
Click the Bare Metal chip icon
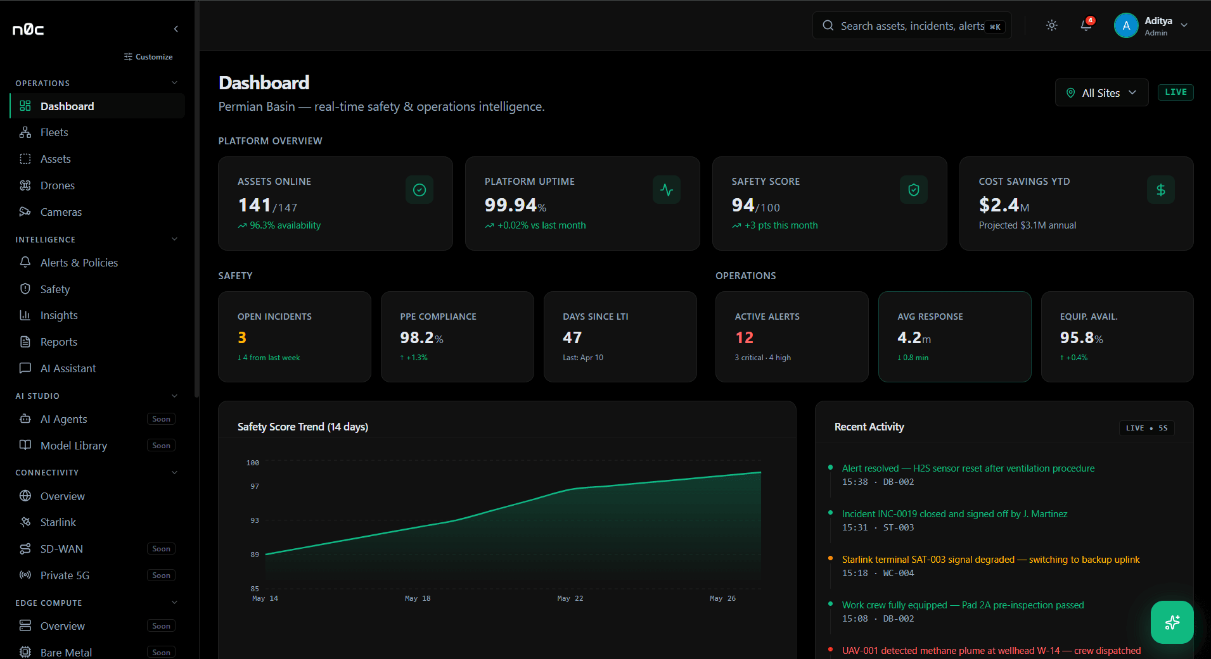click(25, 652)
